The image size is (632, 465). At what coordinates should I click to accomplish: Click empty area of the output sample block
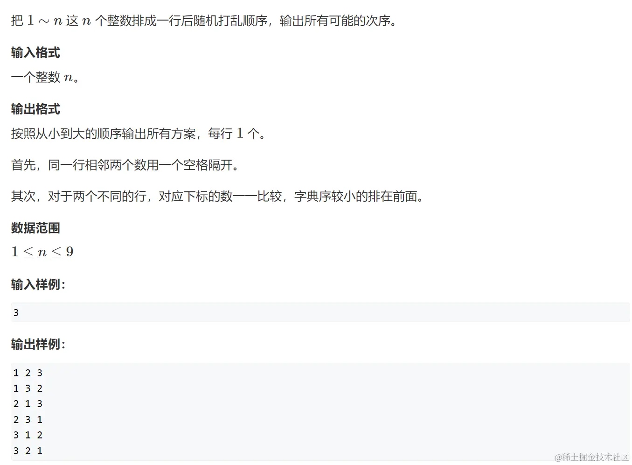pyautogui.click(x=326, y=411)
